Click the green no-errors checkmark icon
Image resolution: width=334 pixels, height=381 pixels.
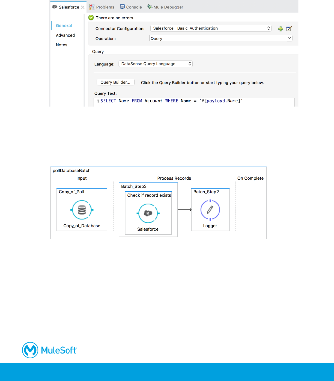click(91, 18)
